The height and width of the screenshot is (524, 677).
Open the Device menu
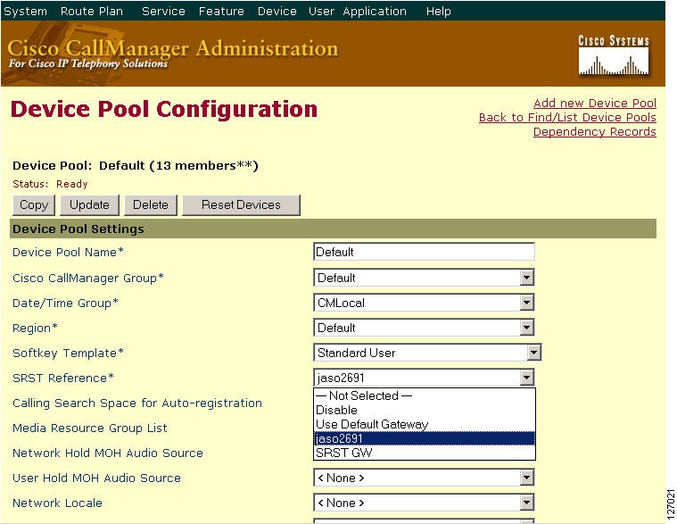277,12
